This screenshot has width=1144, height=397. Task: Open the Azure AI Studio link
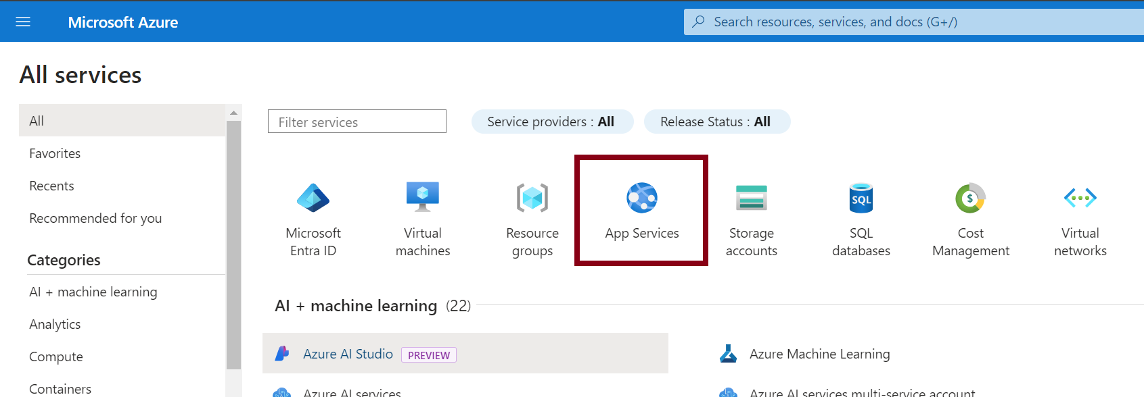click(348, 354)
